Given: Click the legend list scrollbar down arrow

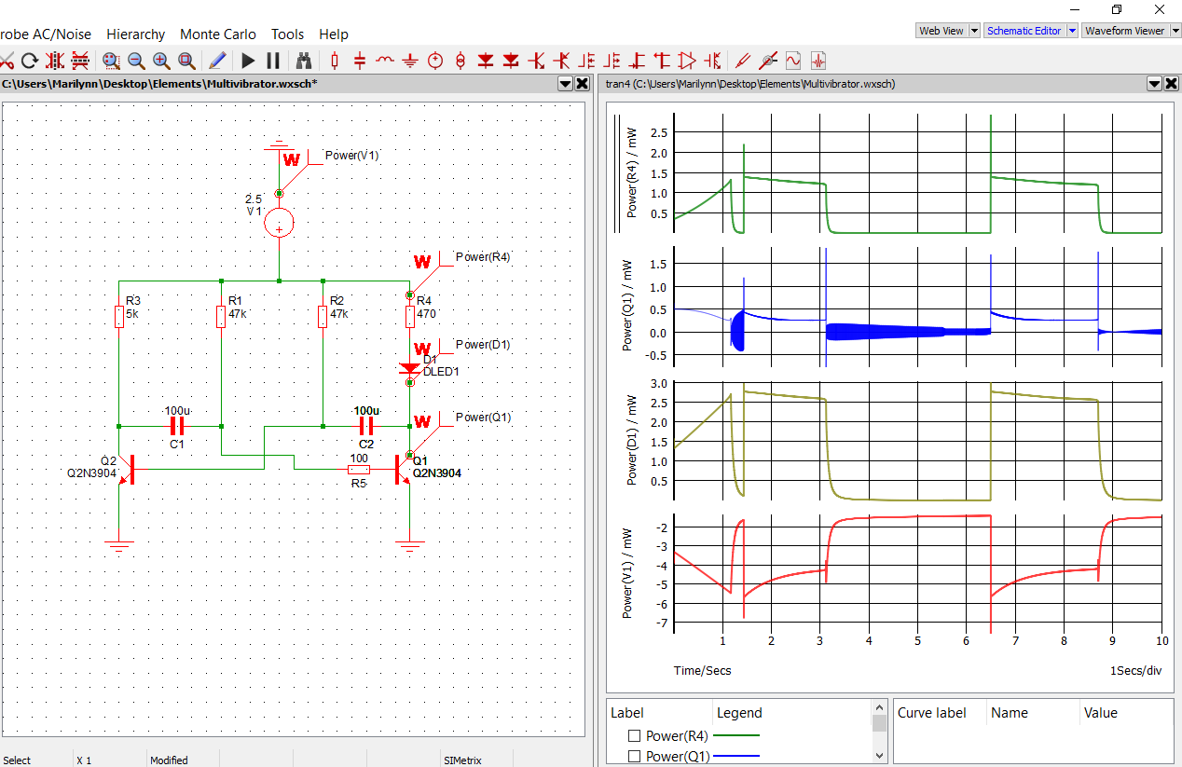Looking at the screenshot, I should click(879, 754).
